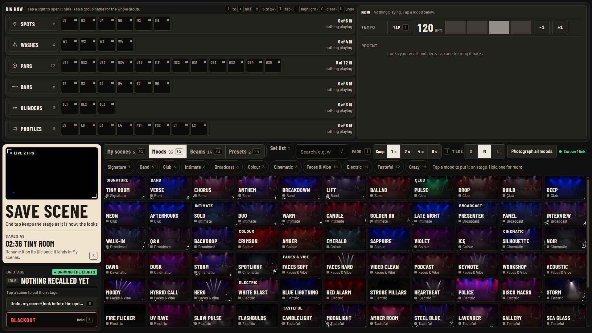The width and height of the screenshot is (592, 333).
Task: Tap the TAP tempo button
Action: [401, 28]
